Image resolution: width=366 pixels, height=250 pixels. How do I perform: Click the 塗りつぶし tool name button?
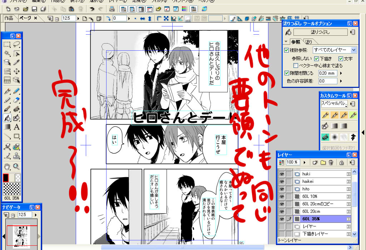(320, 32)
